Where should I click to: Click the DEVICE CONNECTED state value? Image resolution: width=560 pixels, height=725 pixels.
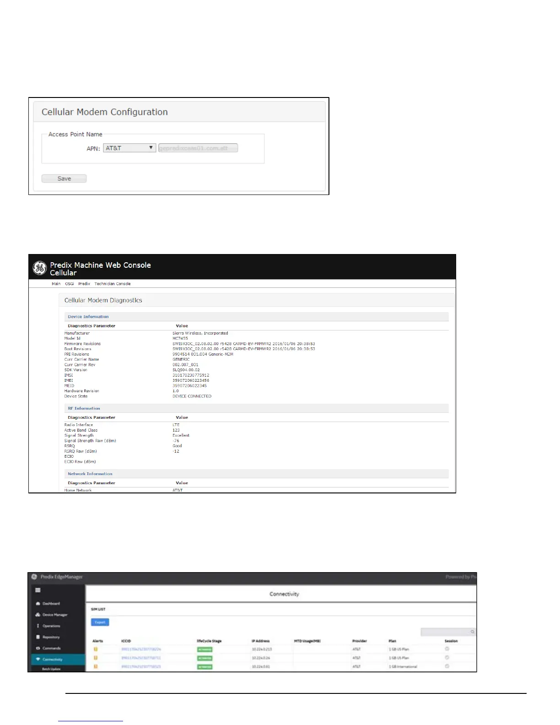click(192, 396)
